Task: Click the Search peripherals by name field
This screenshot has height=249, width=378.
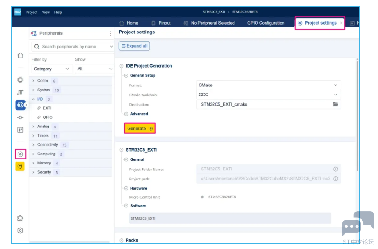Action: point(73,47)
